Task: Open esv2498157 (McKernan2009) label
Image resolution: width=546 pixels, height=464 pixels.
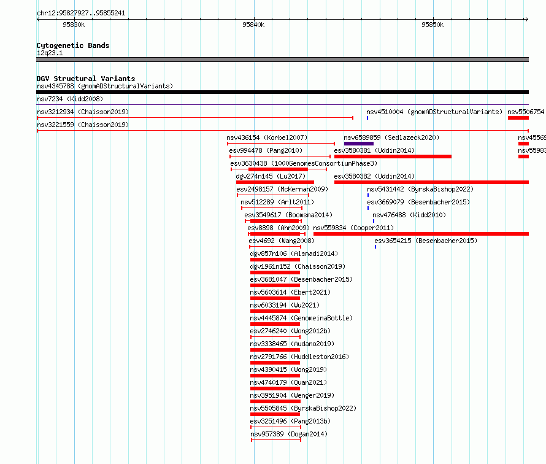Action: (x=282, y=189)
